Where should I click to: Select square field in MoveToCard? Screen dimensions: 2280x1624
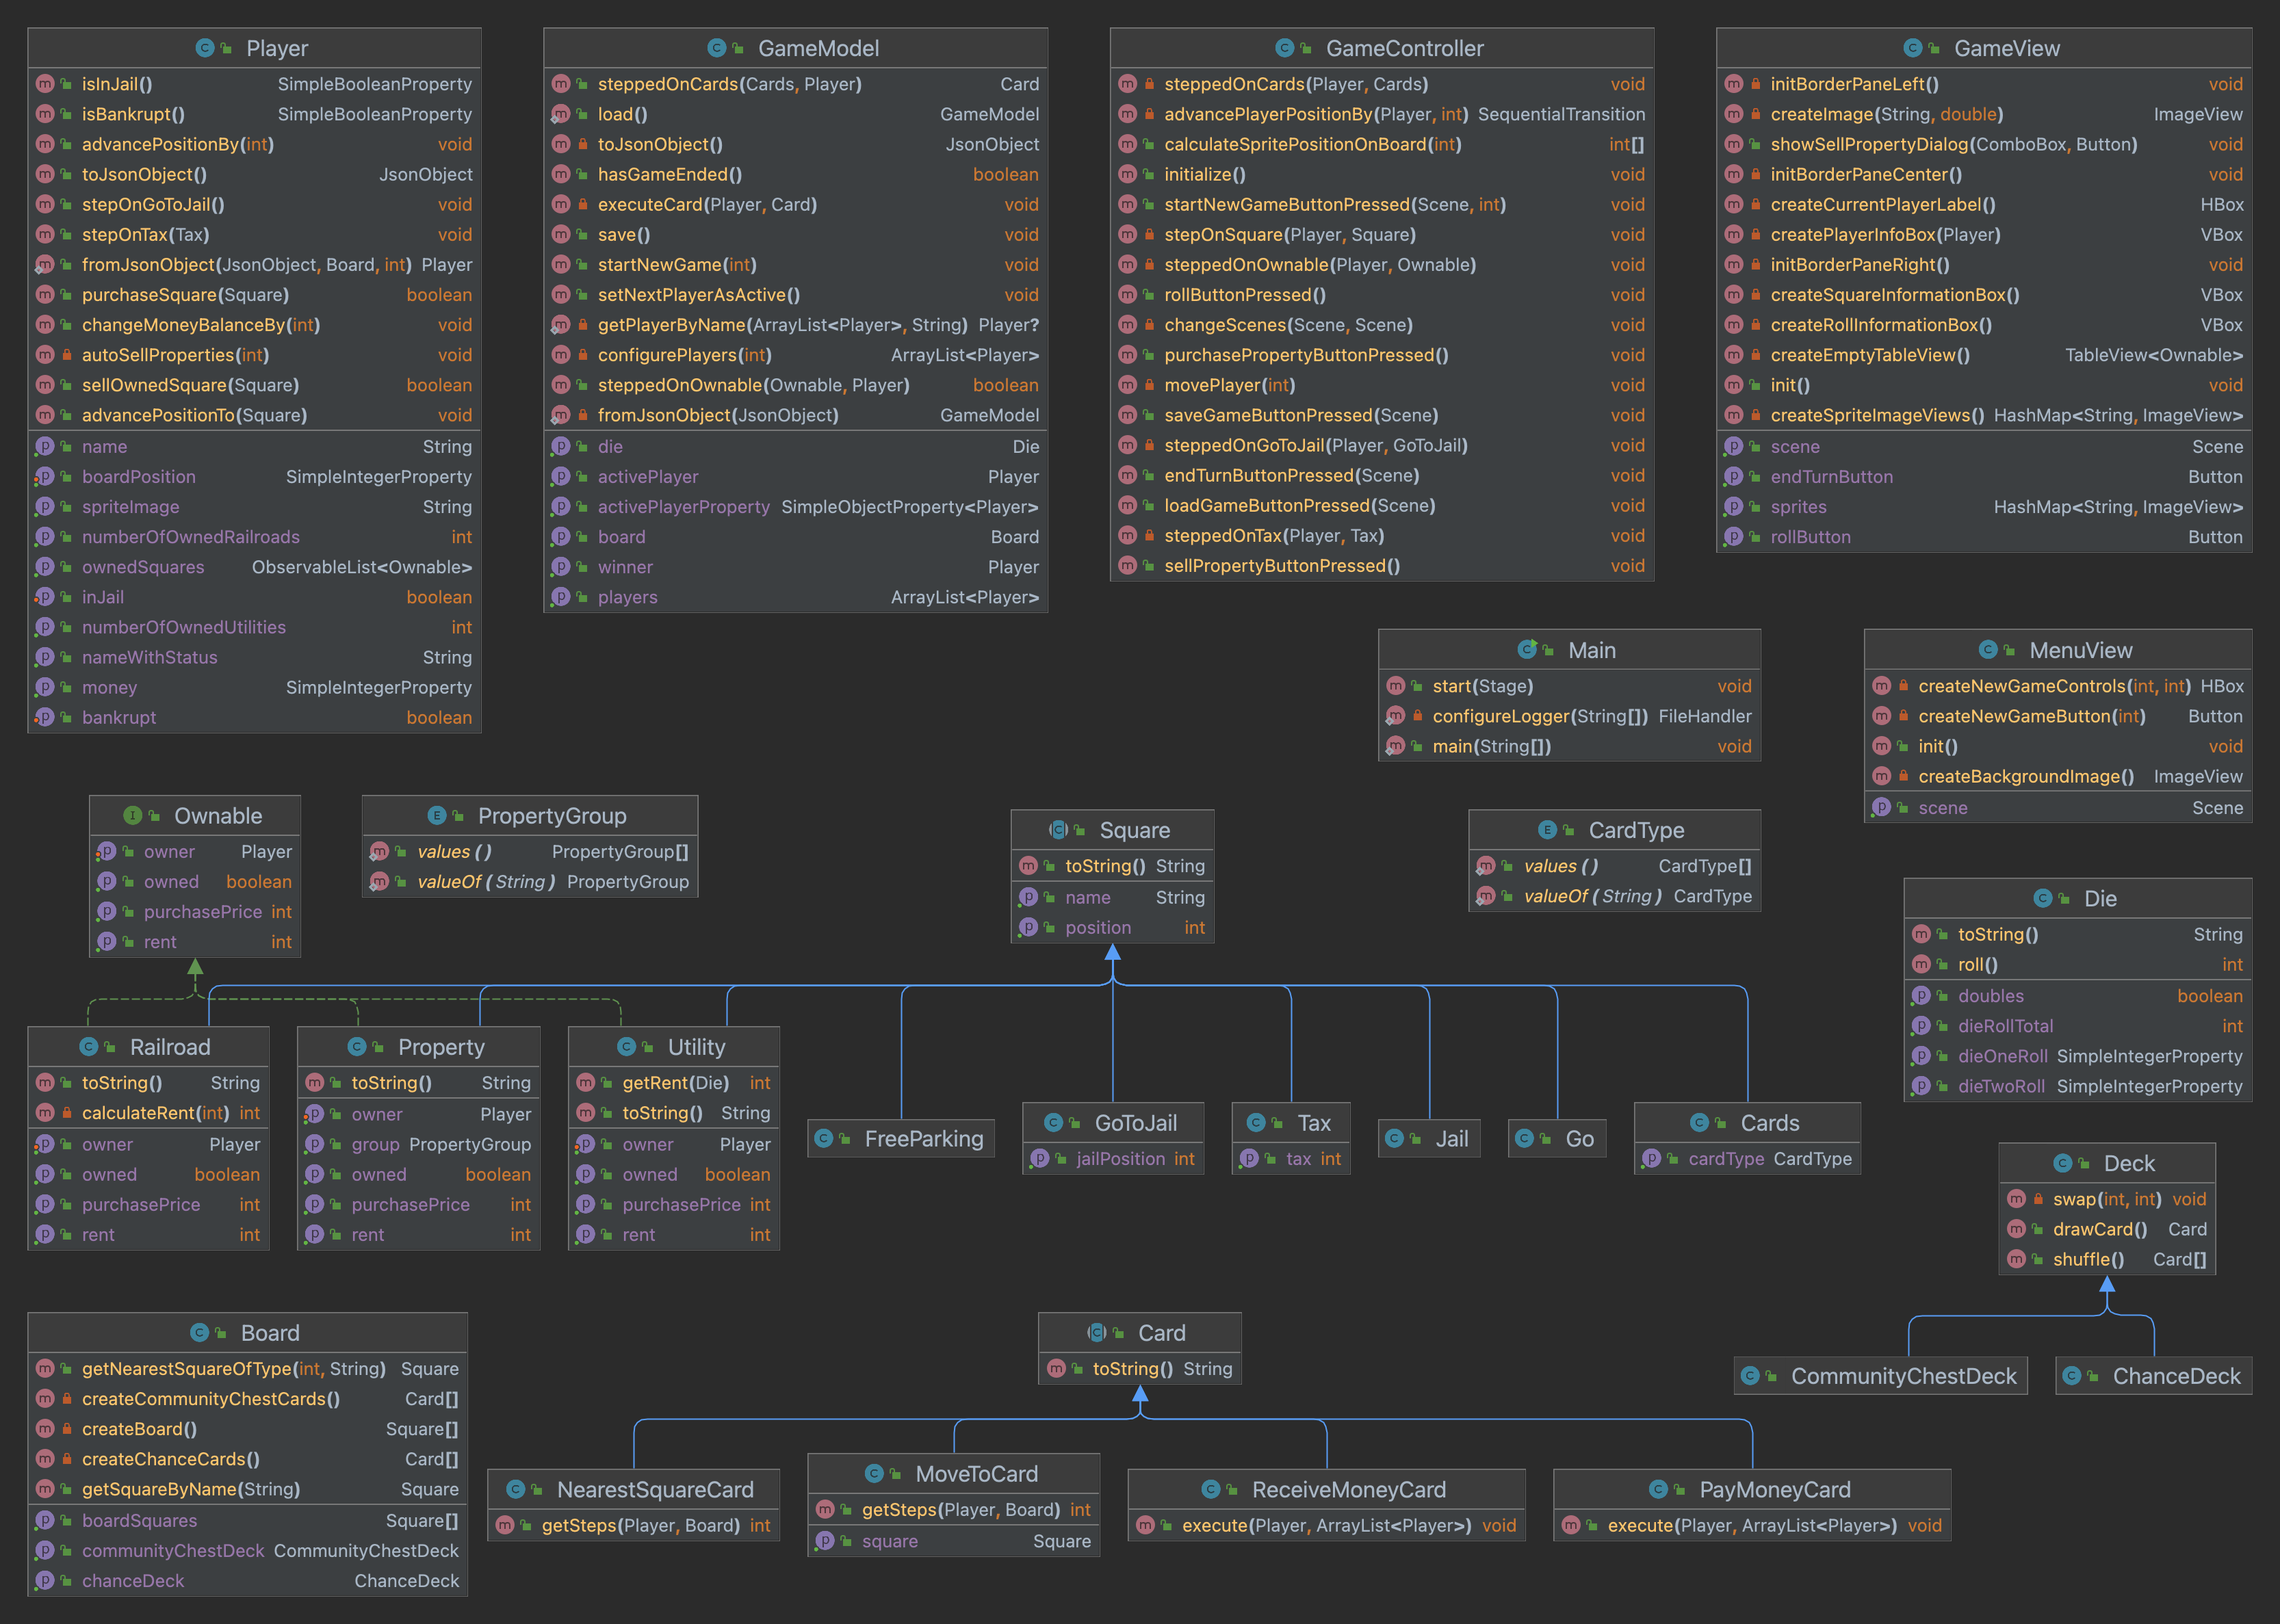point(954,1541)
